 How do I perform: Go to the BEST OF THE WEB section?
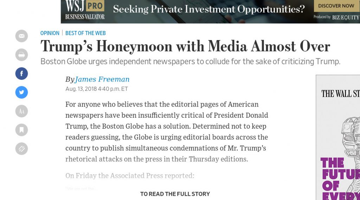pyautogui.click(x=85, y=33)
